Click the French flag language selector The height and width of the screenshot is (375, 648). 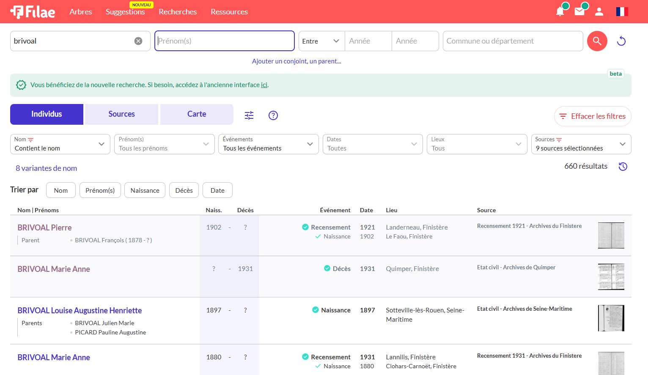point(622,12)
